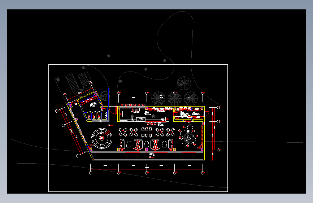Screen dimensions: 313x203
Task: Click the hatched rectangle in the bar counter
Action: 141,119
